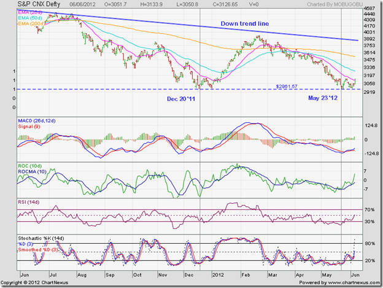Image resolution: width=383 pixels, height=288 pixels.
Task: Click the 4587 price axis value
Action: (x=369, y=9)
